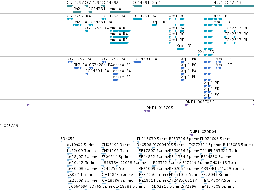
Task: Select transcript Rh2-RA
Action: tap(80, 22)
